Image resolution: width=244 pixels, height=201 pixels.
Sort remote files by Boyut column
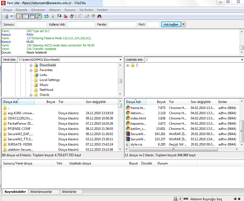coord(157,102)
